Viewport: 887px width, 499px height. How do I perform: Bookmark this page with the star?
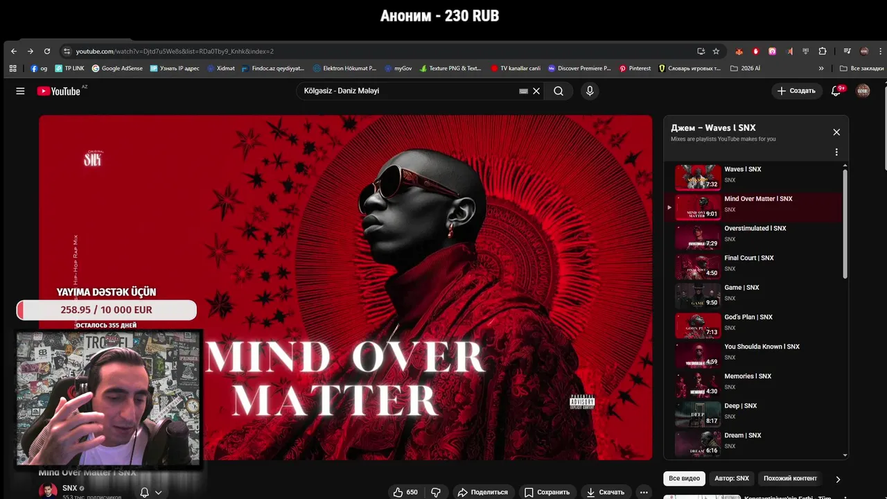click(716, 51)
